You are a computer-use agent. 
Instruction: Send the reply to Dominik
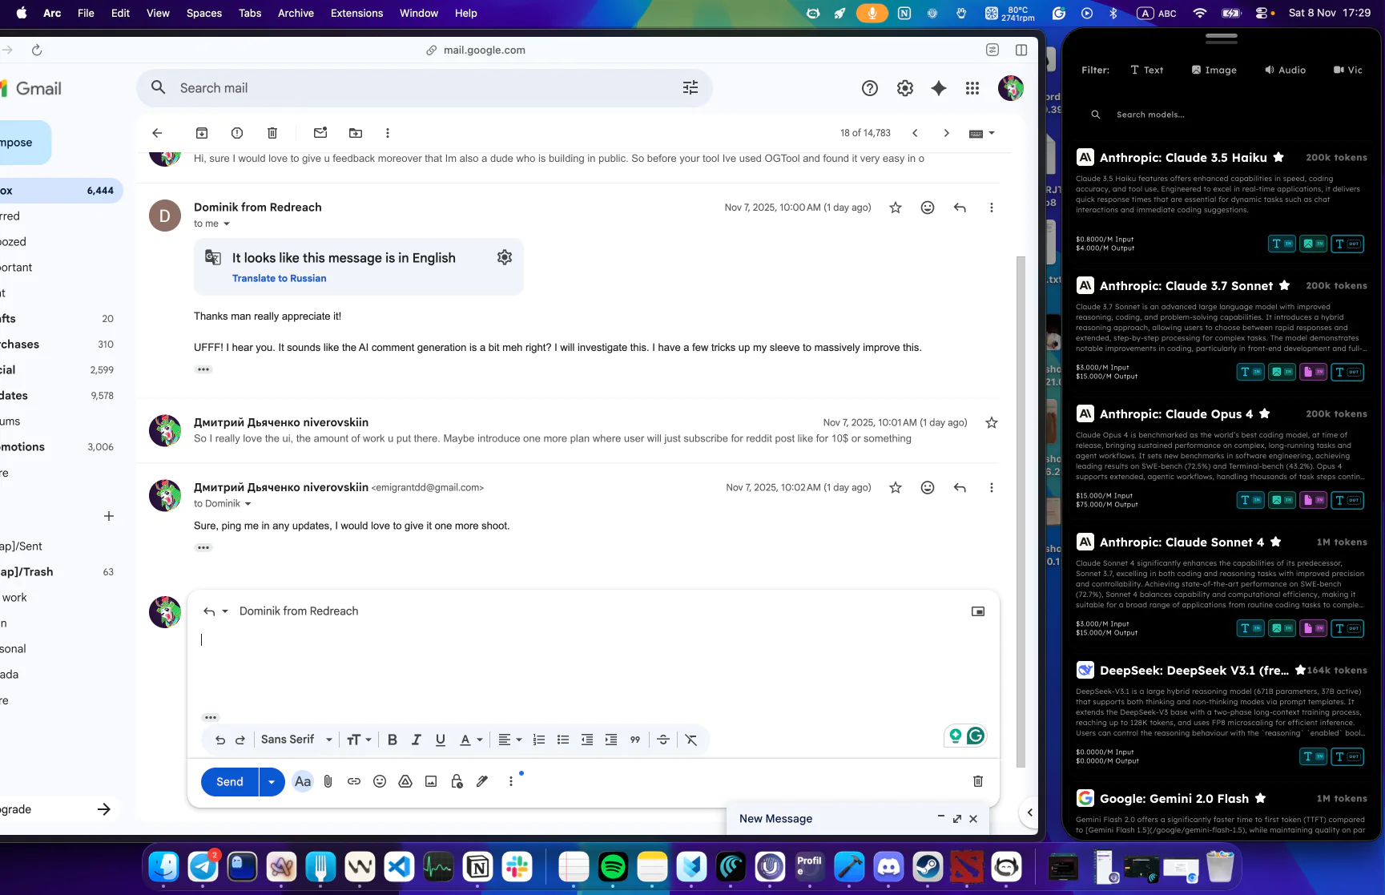[x=228, y=781]
